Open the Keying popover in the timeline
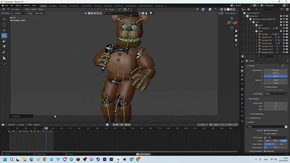The width and height of the screenshot is (290, 163). click(22, 125)
